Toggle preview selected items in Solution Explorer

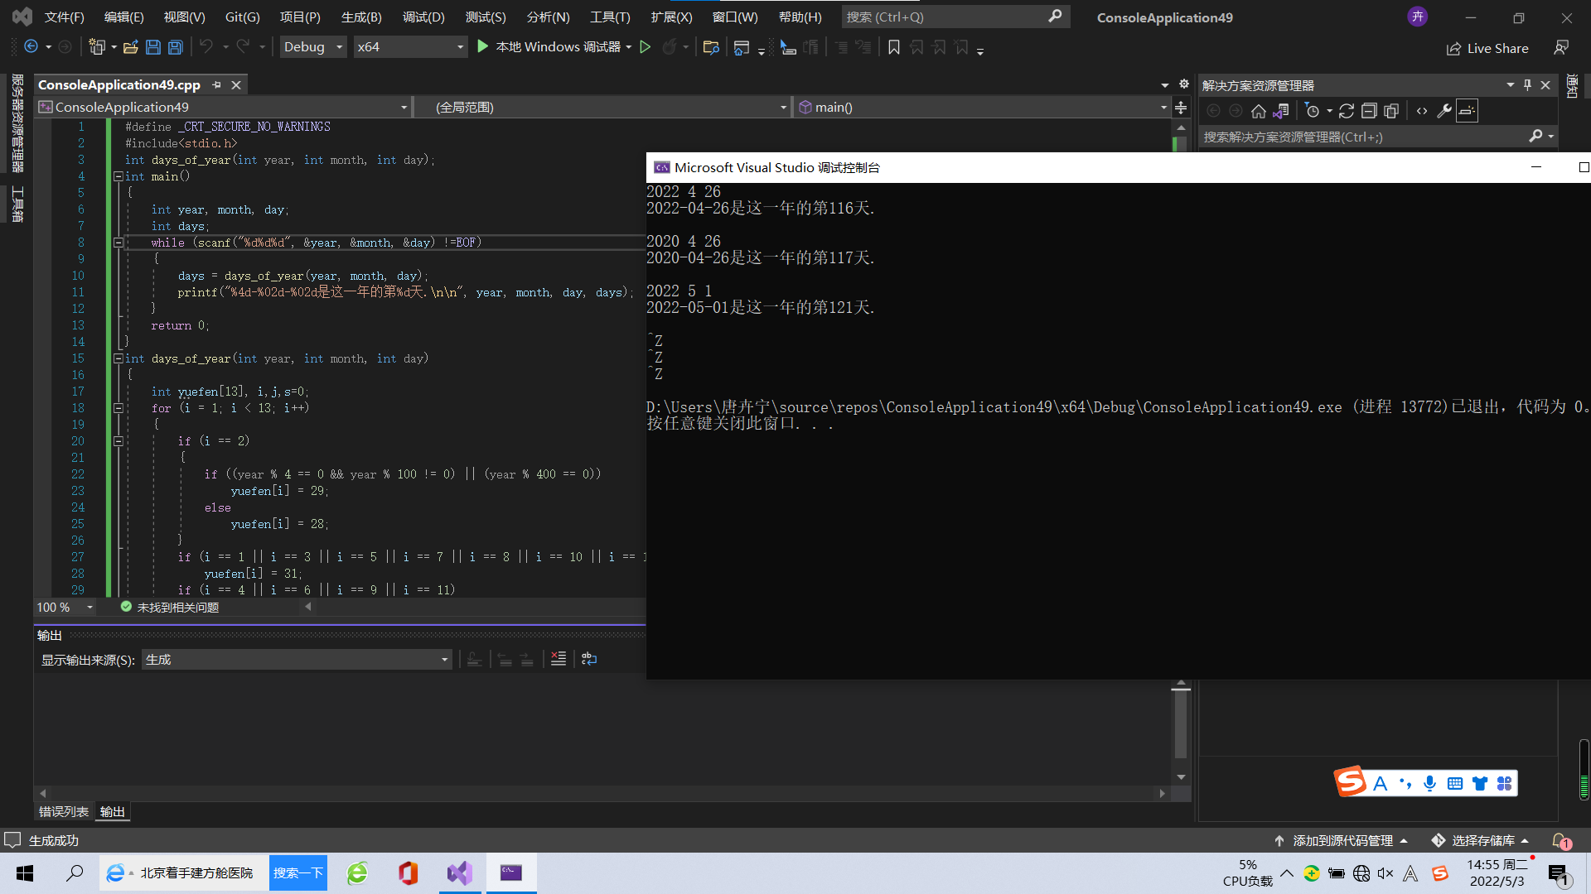pos(1467,111)
